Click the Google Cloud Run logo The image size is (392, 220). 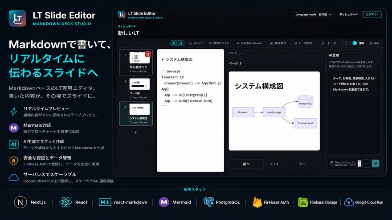point(349,202)
